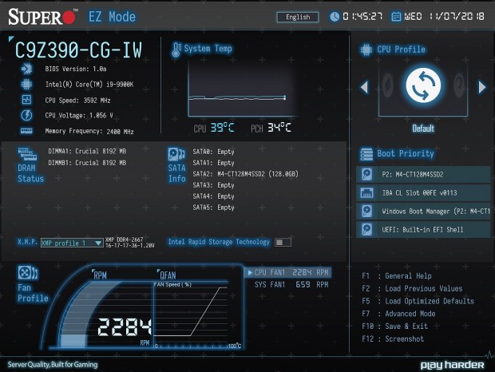Click the dimmed left CPU profile thumbnail

click(x=388, y=85)
